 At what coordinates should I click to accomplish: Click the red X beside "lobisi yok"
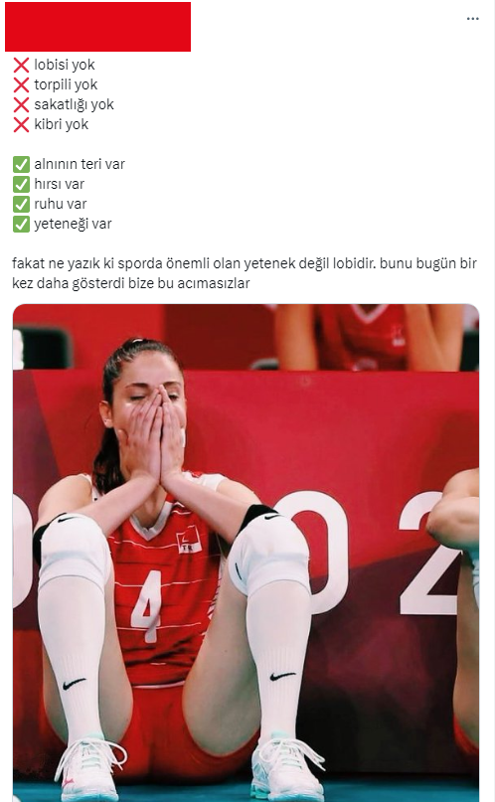pyautogui.click(x=21, y=65)
